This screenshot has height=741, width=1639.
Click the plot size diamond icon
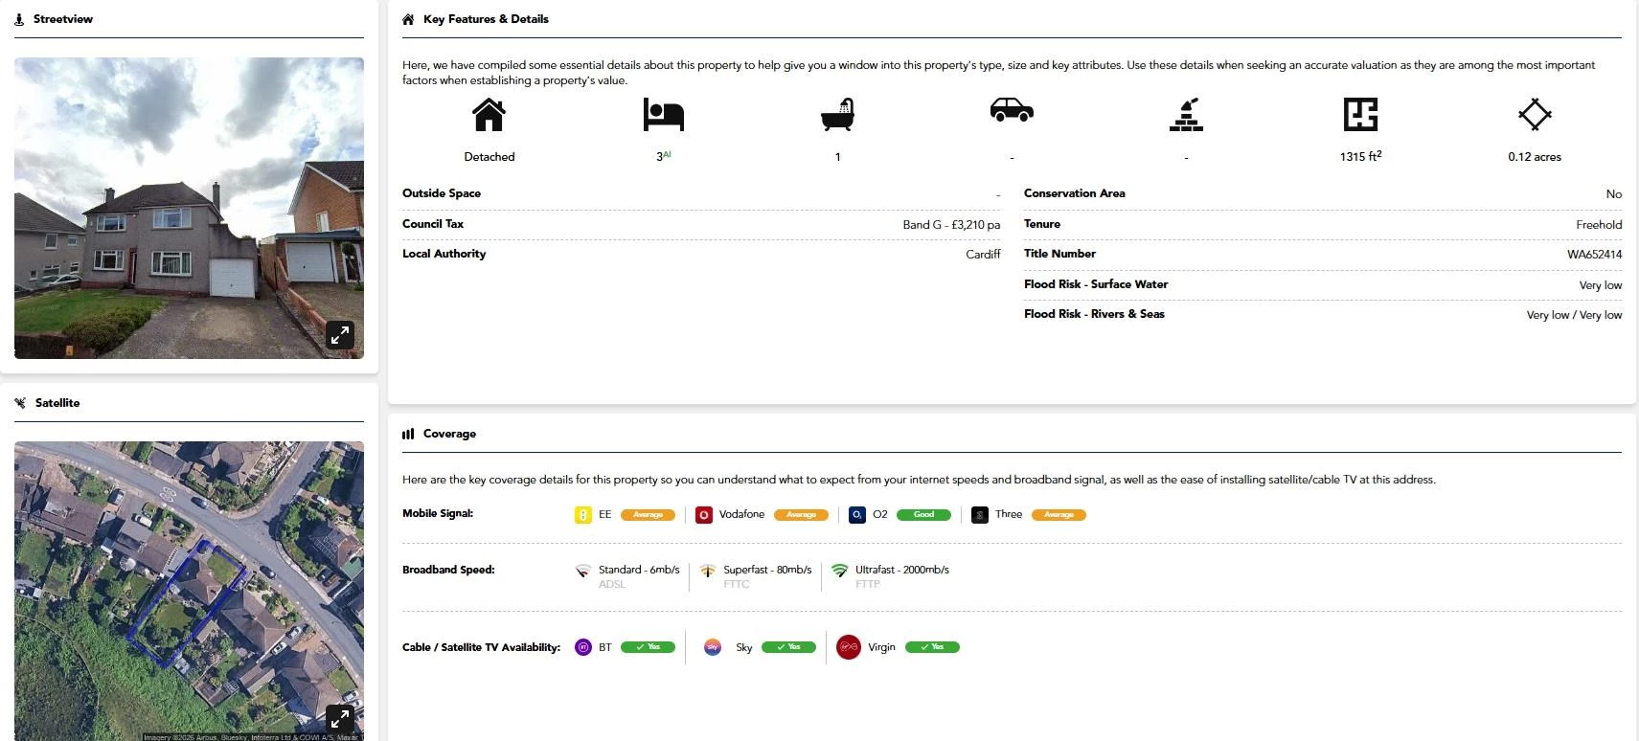pyautogui.click(x=1535, y=115)
